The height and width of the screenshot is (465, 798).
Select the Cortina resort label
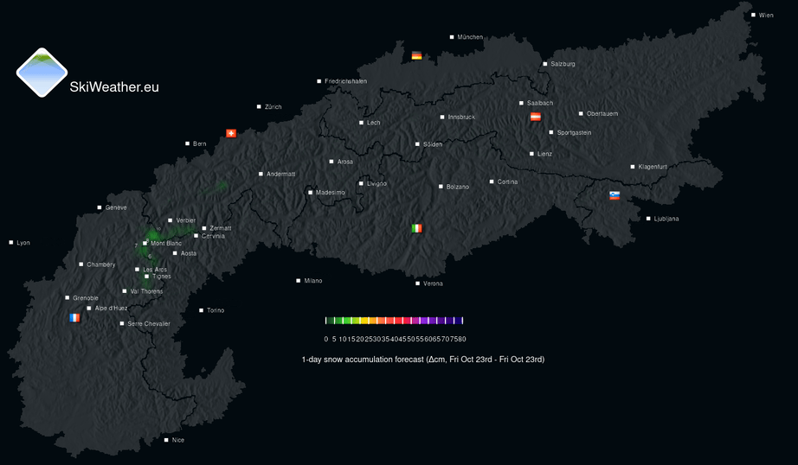(x=507, y=182)
